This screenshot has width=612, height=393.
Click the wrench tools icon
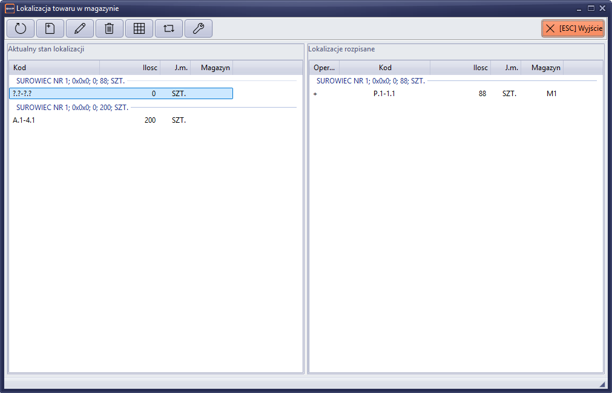click(x=199, y=28)
